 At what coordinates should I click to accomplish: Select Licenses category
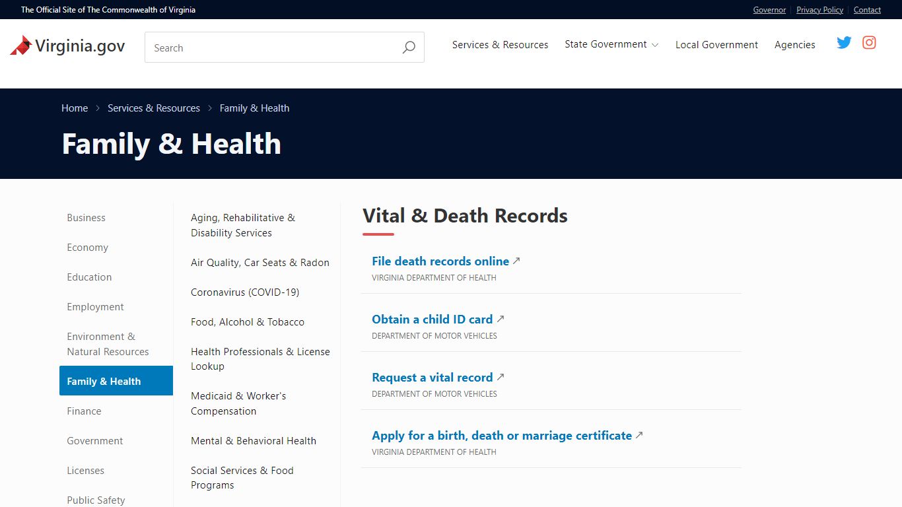click(x=85, y=471)
